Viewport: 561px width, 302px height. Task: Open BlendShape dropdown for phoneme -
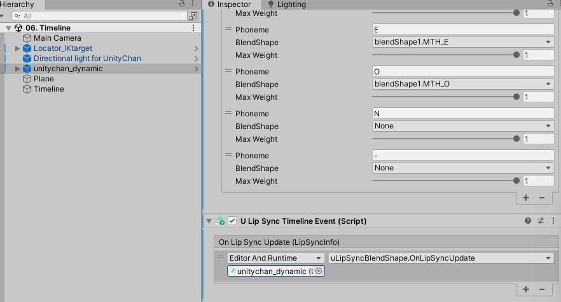click(x=463, y=168)
